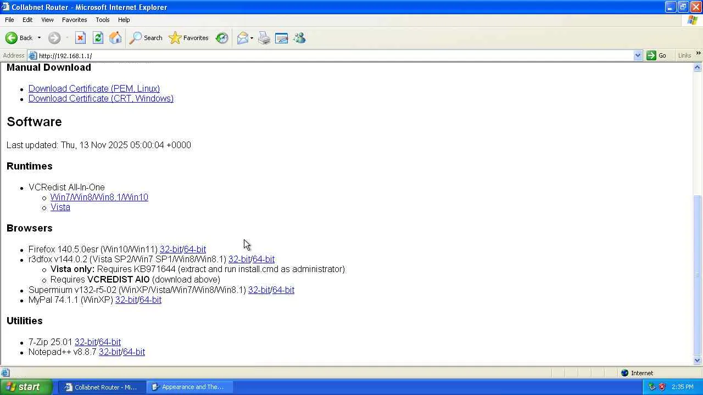Click the greyed Forward arrow button
This screenshot has height=395, width=703.
point(54,38)
